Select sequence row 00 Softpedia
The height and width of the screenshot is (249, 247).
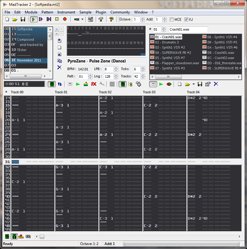(26, 29)
